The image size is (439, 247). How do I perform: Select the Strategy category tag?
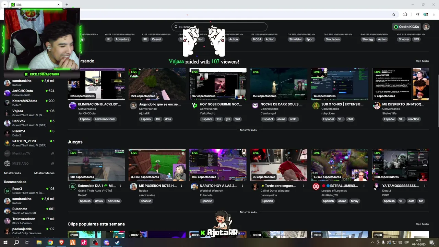coord(368,39)
